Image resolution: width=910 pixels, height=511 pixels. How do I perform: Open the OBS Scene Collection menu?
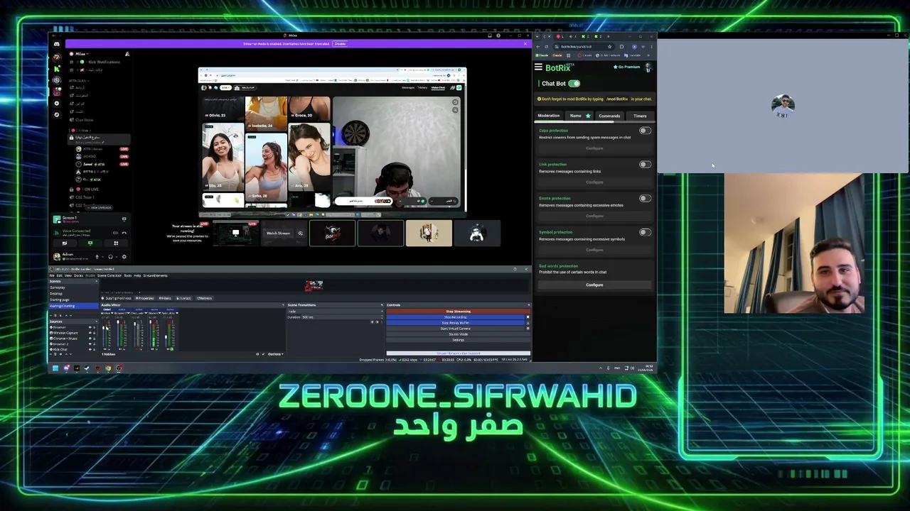point(109,275)
